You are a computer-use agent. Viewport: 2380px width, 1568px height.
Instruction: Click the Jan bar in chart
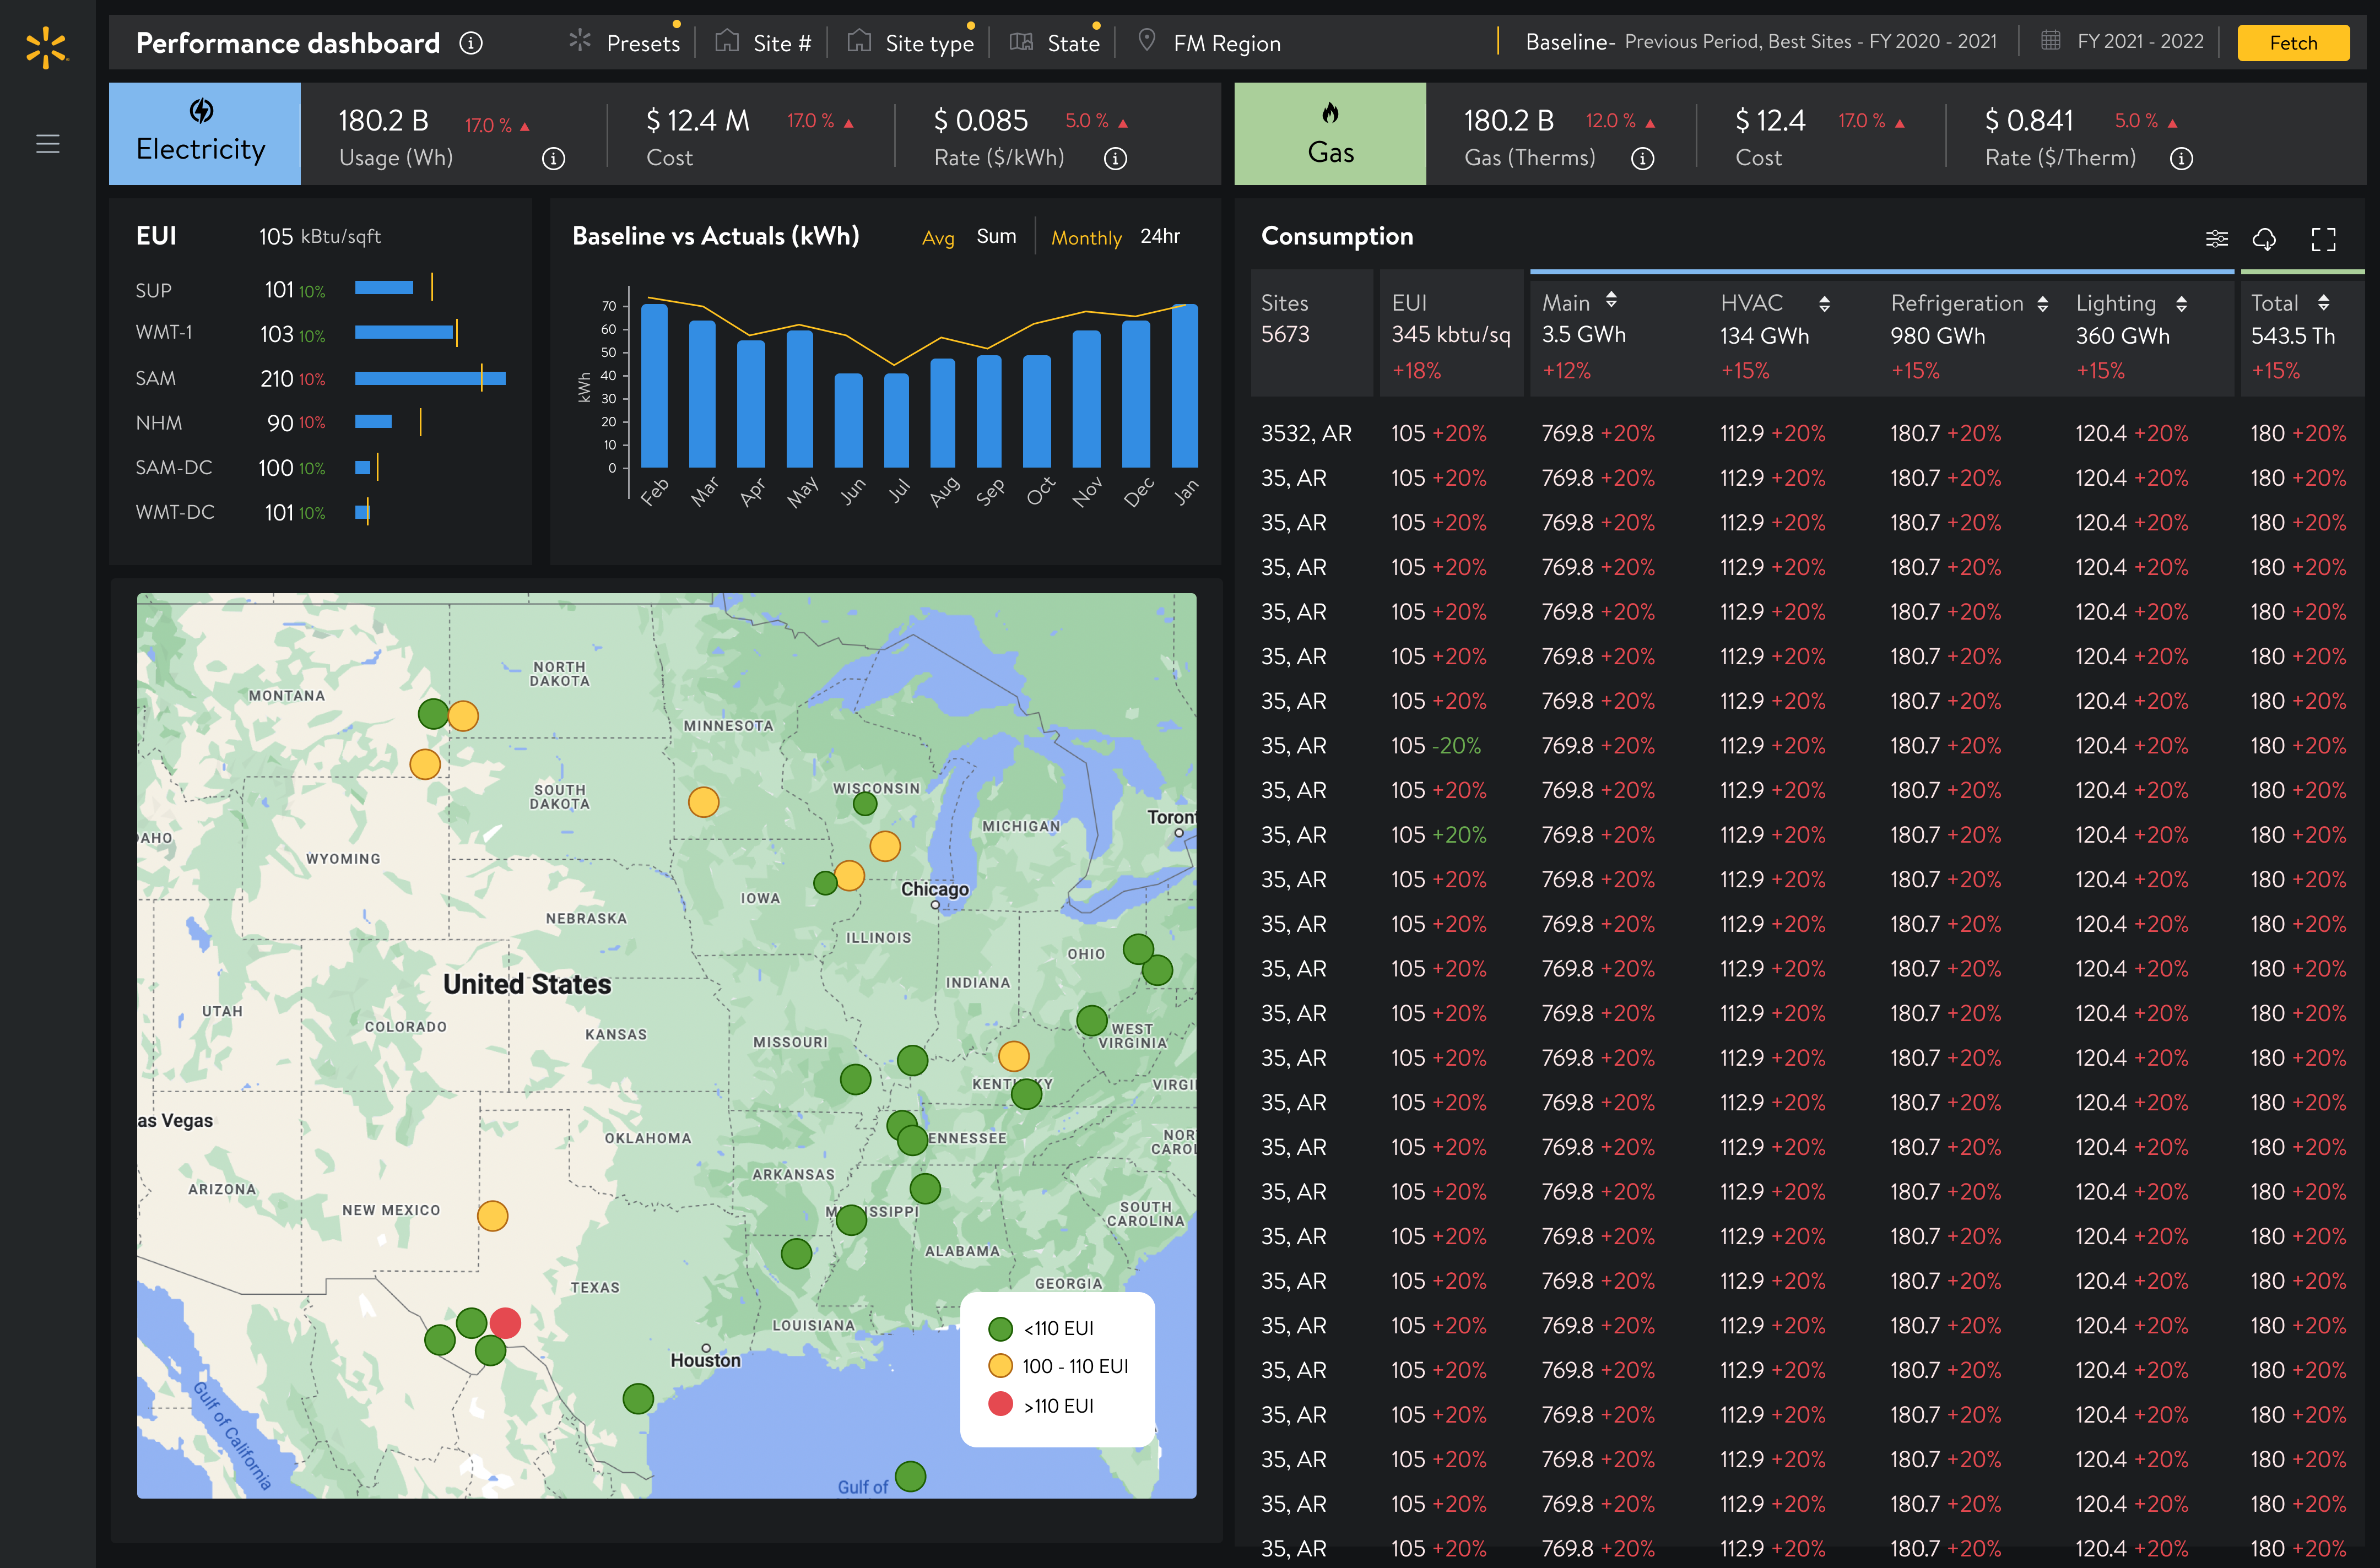[x=1185, y=385]
